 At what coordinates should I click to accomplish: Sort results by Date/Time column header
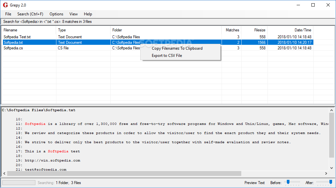(x=290, y=30)
